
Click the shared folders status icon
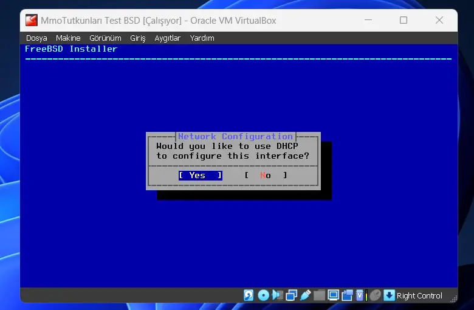click(x=319, y=295)
